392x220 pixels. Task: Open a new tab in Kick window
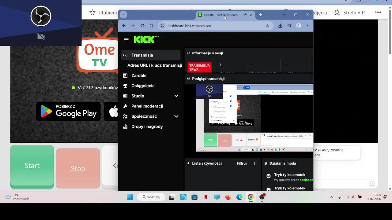pyautogui.click(x=260, y=15)
